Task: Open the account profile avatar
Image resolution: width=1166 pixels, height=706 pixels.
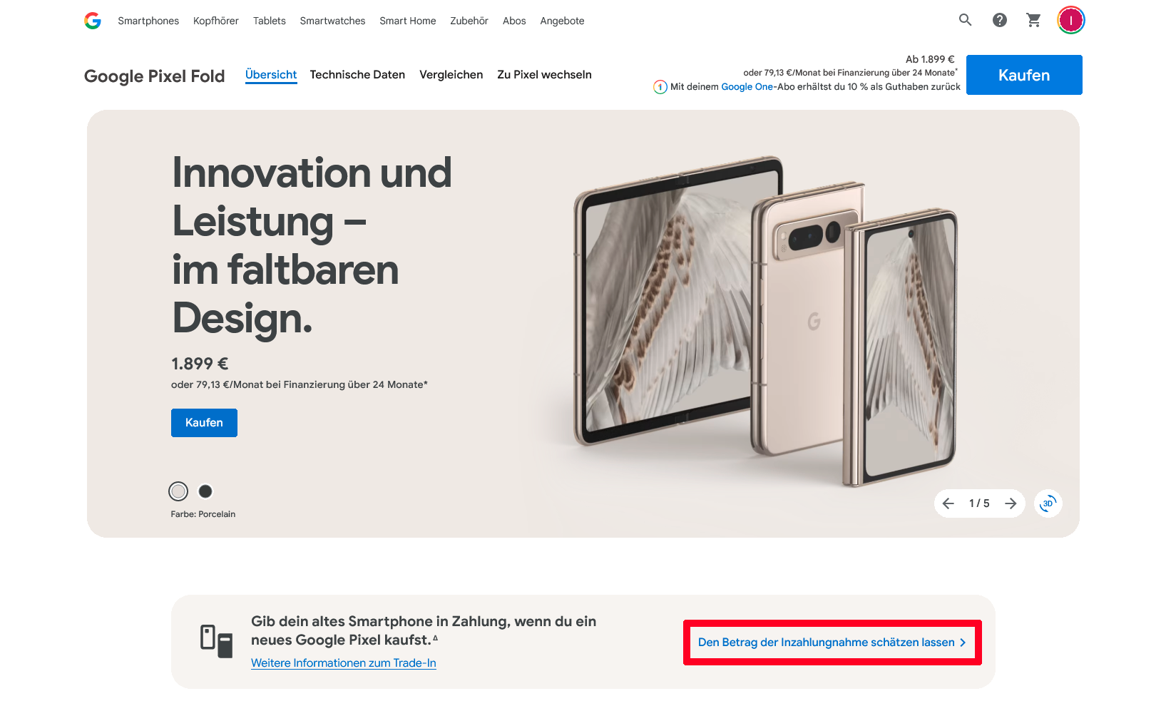Action: pyautogui.click(x=1070, y=20)
